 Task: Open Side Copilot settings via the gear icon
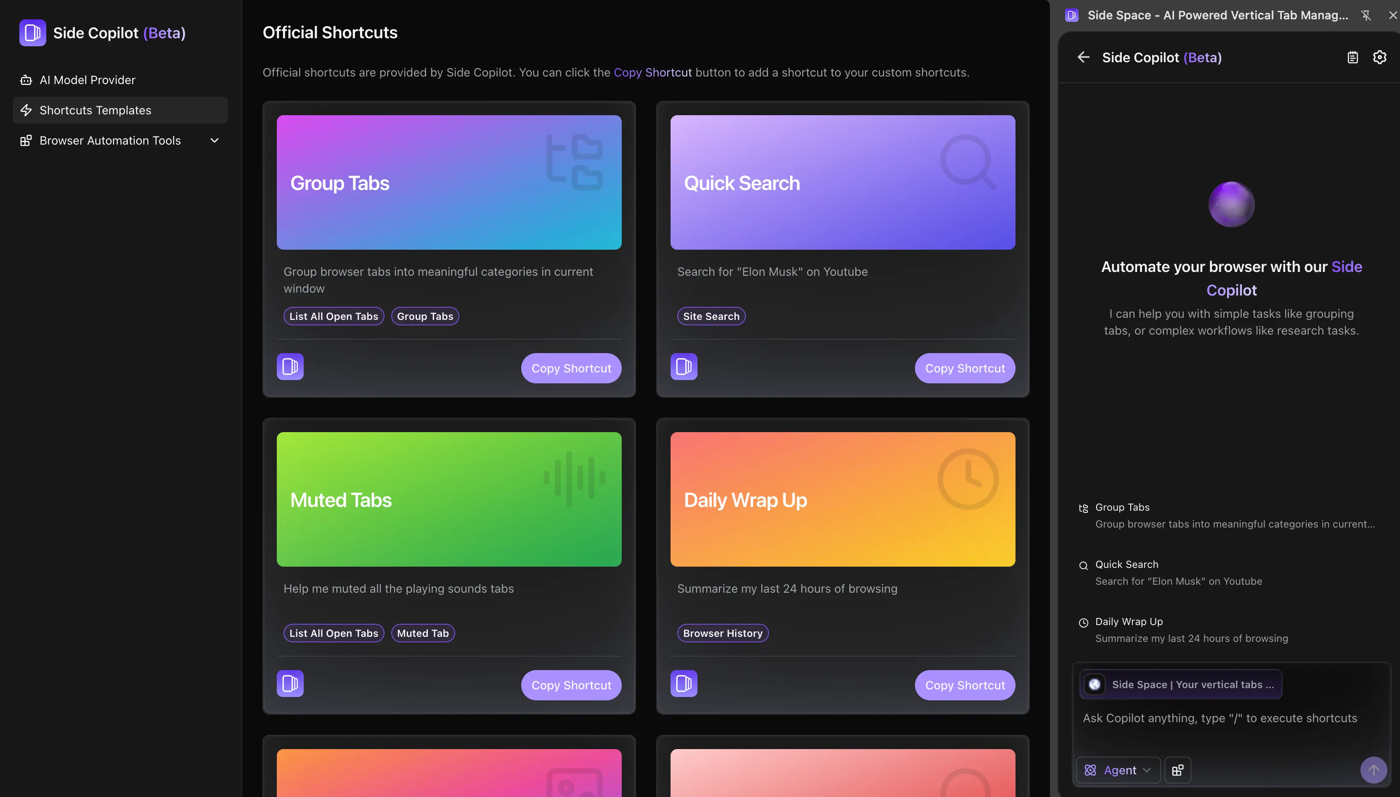coord(1380,57)
